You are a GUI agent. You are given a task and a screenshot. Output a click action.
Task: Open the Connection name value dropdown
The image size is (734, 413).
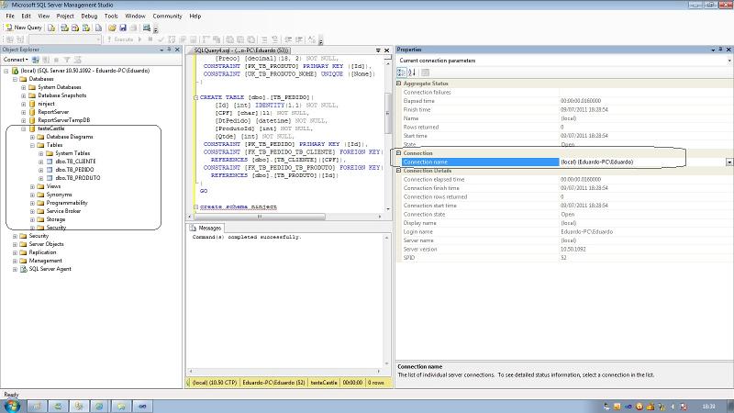tap(729, 162)
